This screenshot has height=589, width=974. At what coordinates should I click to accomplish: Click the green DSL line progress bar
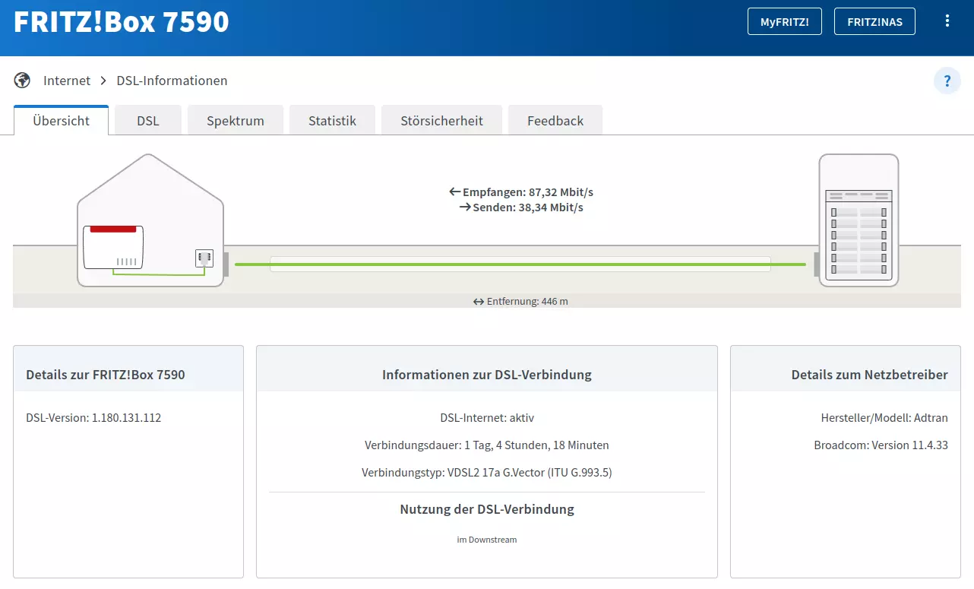[x=520, y=264]
